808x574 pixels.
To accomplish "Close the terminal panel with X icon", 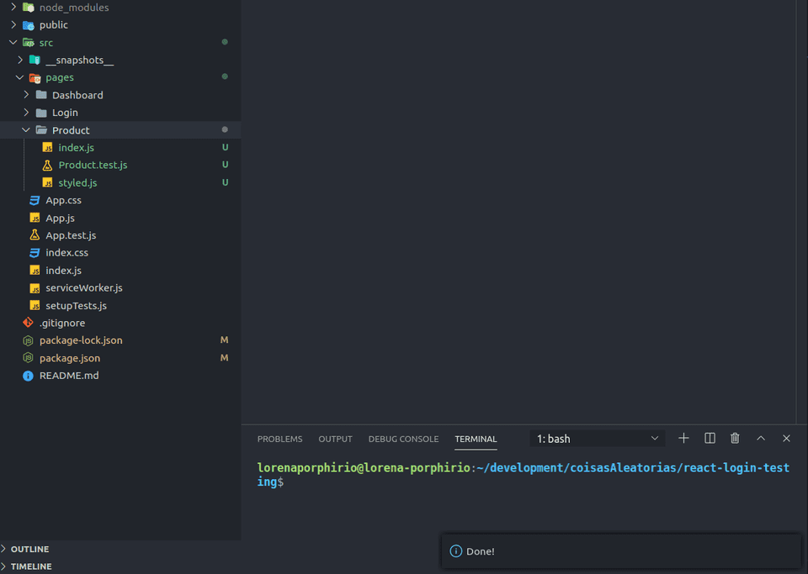I will point(786,439).
